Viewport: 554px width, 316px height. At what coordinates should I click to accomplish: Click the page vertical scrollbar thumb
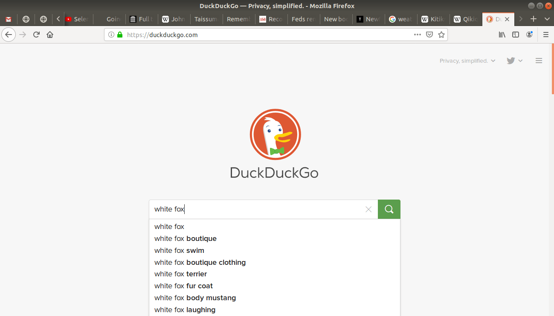click(x=552, y=70)
